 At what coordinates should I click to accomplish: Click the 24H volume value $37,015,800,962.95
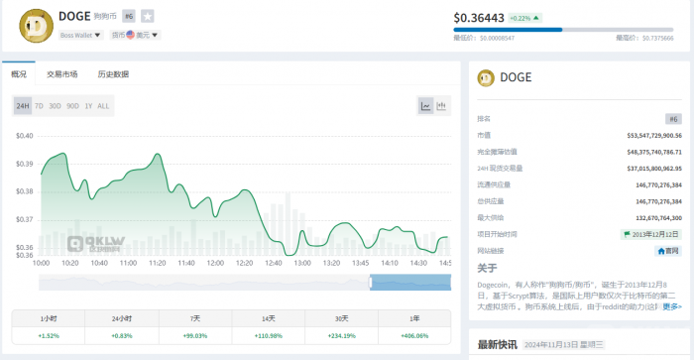[654, 169]
